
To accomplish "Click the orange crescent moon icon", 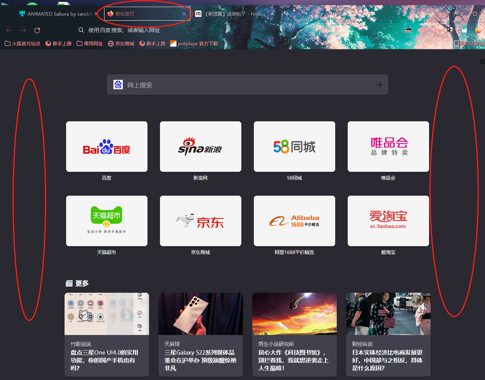I will [478, 30].
